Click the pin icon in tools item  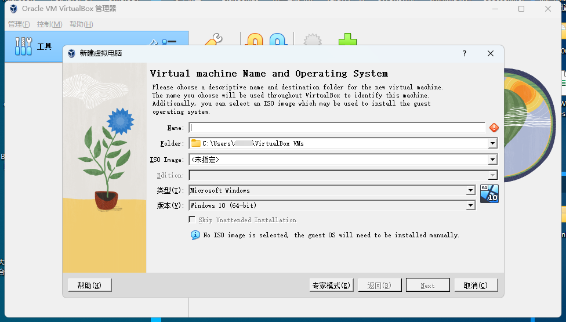[x=154, y=42]
